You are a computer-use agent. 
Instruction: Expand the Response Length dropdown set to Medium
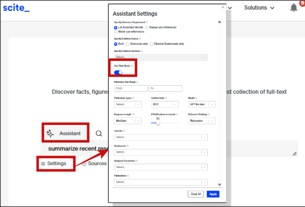pos(128,121)
